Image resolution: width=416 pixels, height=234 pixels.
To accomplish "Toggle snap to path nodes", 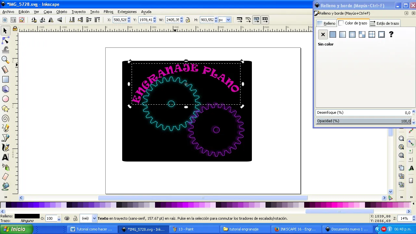I will [x=411, y=143].
